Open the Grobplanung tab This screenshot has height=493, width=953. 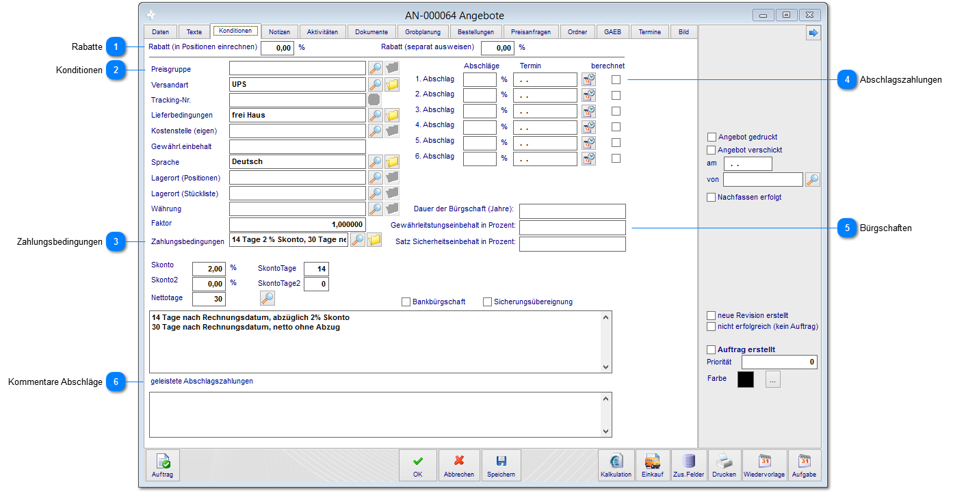pos(423,31)
